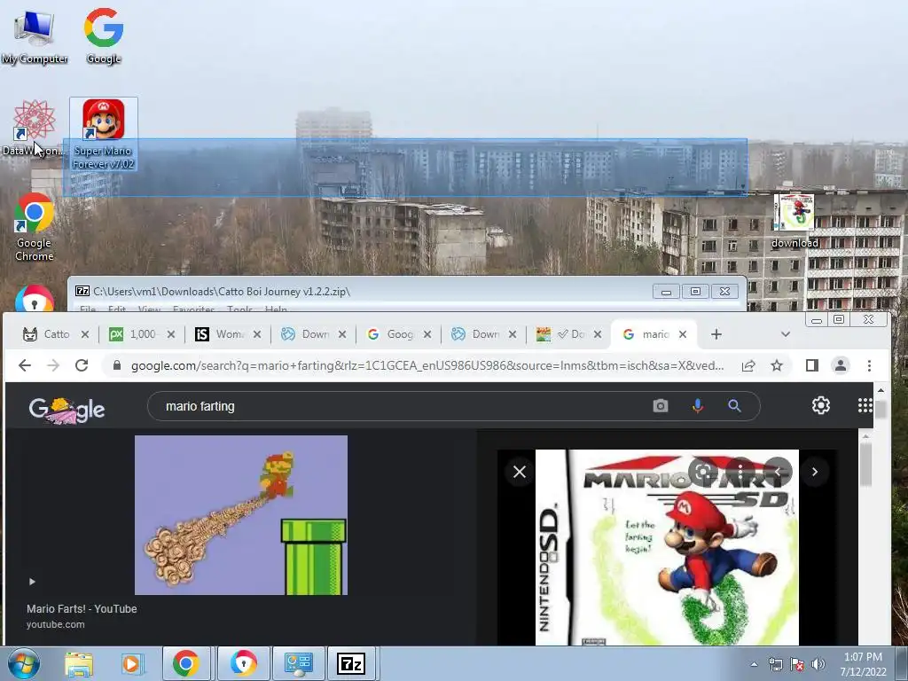Select Super Mario Forever v7.02 shortcut
The width and height of the screenshot is (908, 681).
103,135
